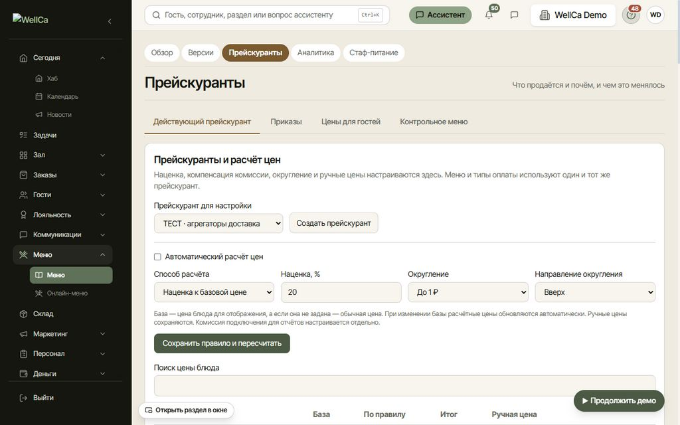Open notifications bell icon
The height and width of the screenshot is (425, 680).
tap(489, 15)
